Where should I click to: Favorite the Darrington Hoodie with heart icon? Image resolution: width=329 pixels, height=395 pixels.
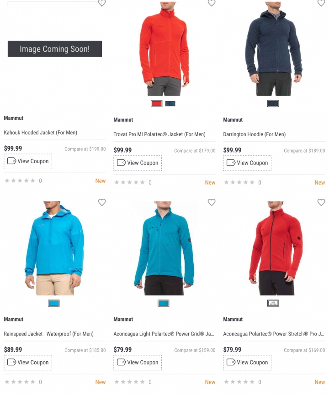pos(321,3)
